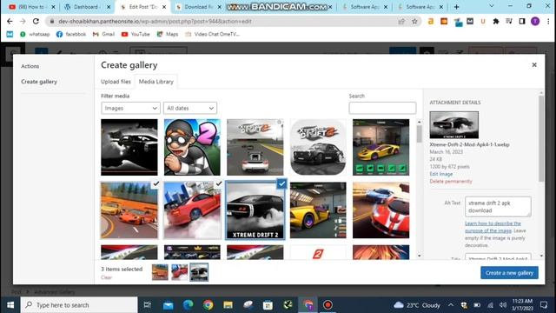Click attachment details panel scrollbar
This screenshot has height=313, width=556.
[x=541, y=138]
